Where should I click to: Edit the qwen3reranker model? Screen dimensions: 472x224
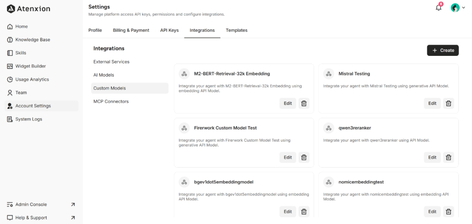(432, 157)
